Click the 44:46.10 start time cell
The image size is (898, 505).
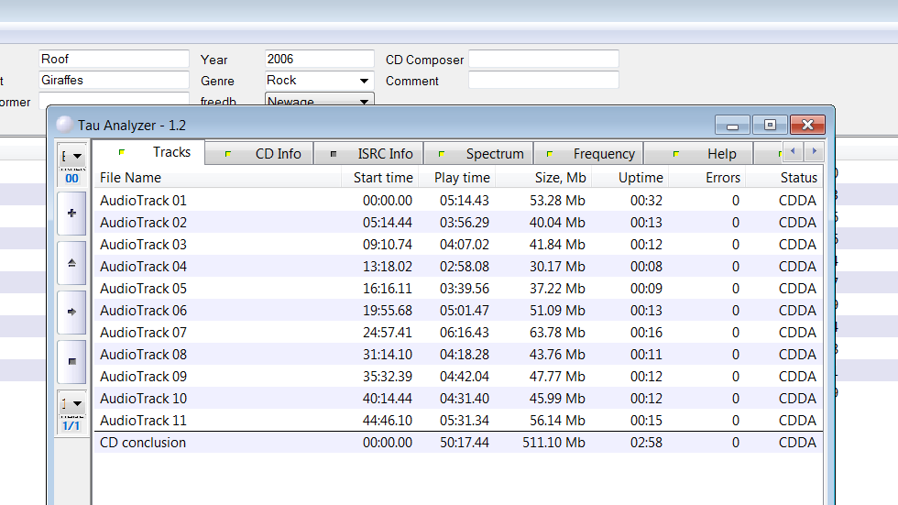pyautogui.click(x=387, y=421)
